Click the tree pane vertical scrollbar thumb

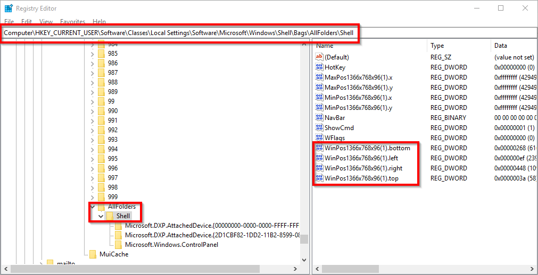coord(304,239)
